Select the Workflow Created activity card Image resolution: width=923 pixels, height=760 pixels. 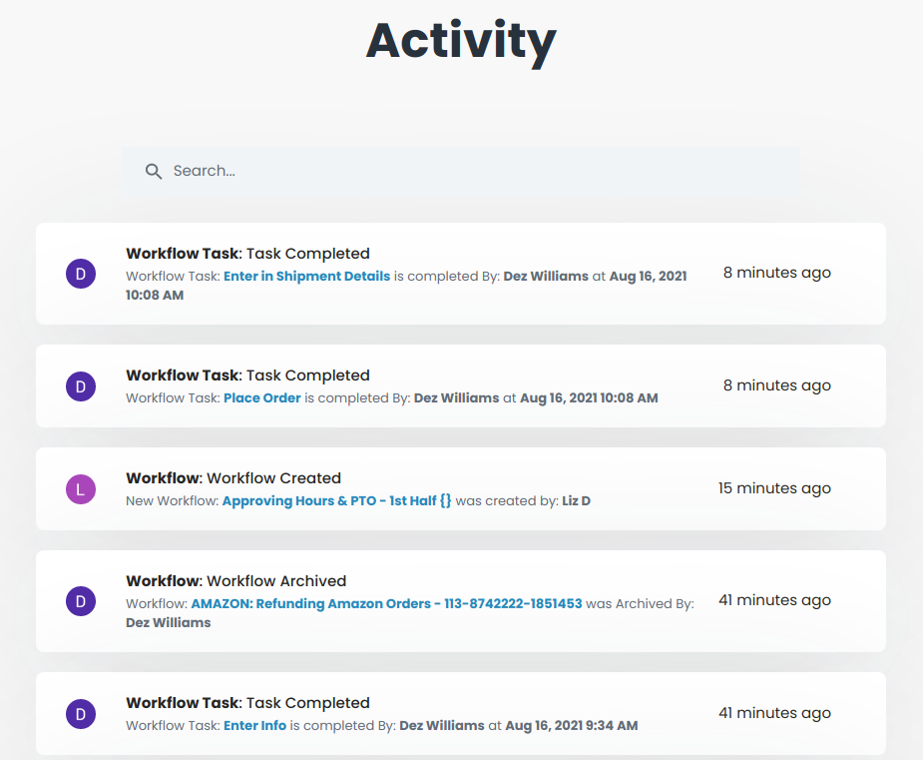[461, 489]
